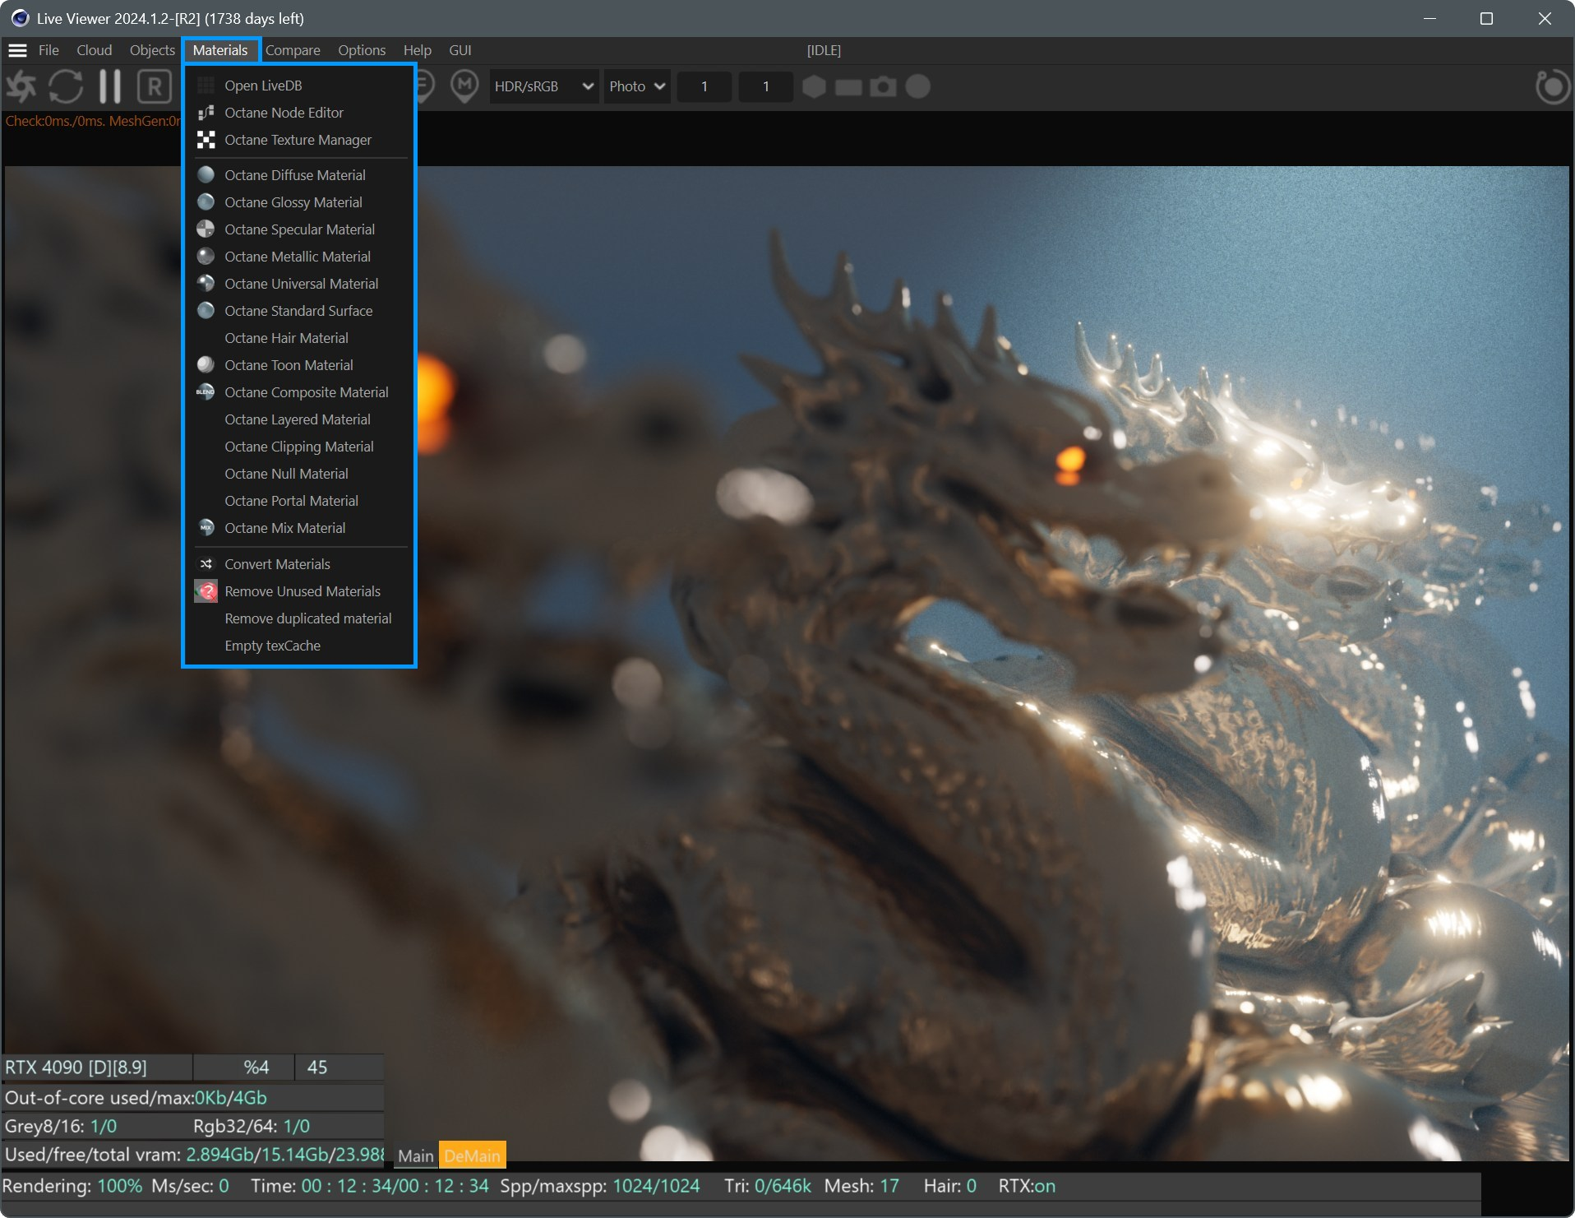This screenshot has height=1218, width=1575.
Task: Switch to the DeMain tab
Action: [x=472, y=1155]
